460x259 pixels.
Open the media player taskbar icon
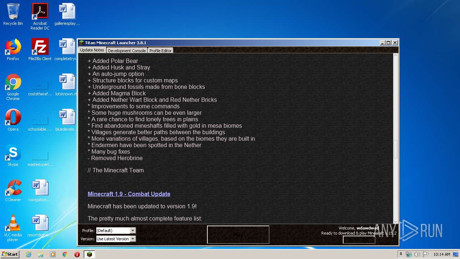[53, 254]
